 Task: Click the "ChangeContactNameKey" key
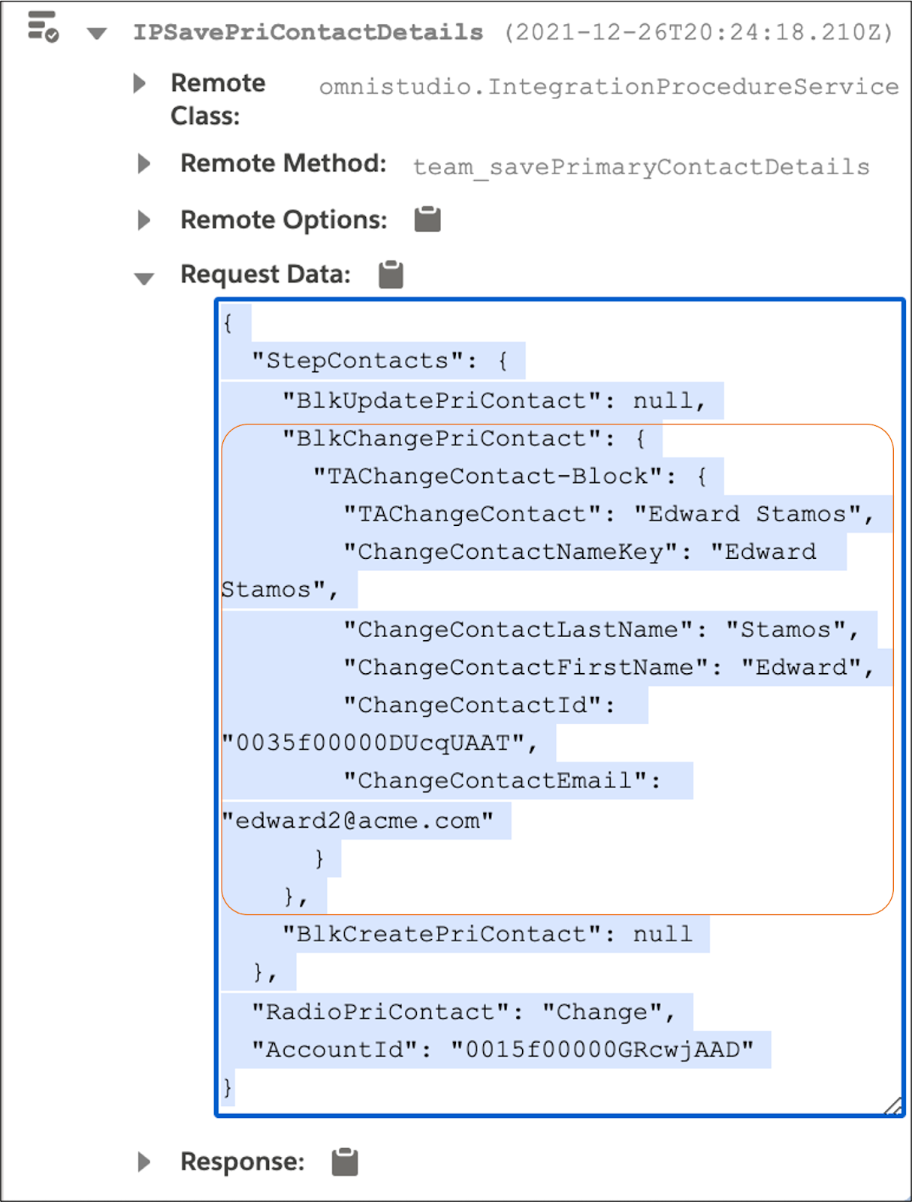pos(510,551)
